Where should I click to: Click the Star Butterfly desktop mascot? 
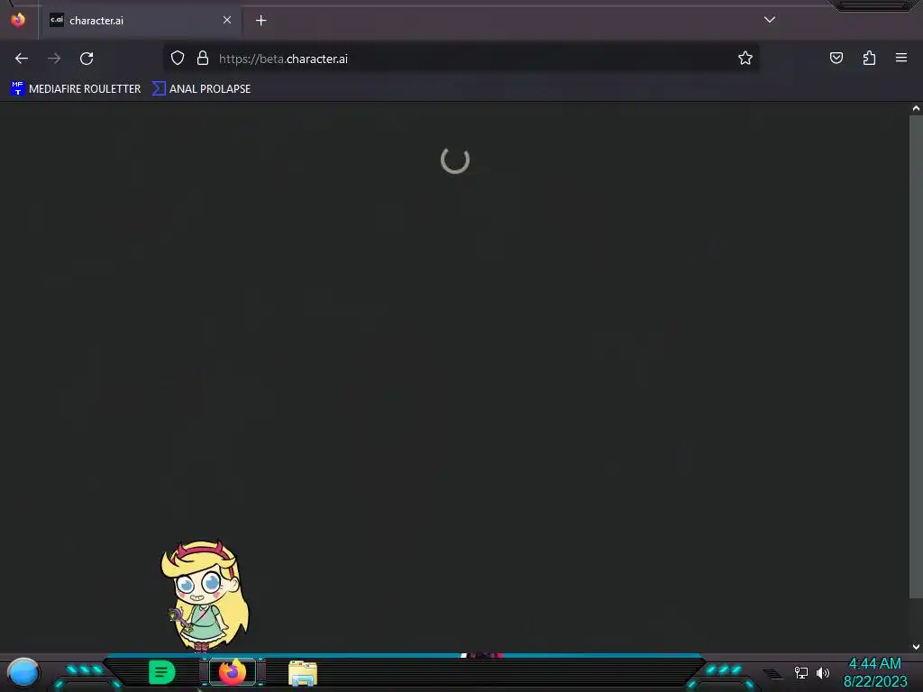(x=205, y=596)
